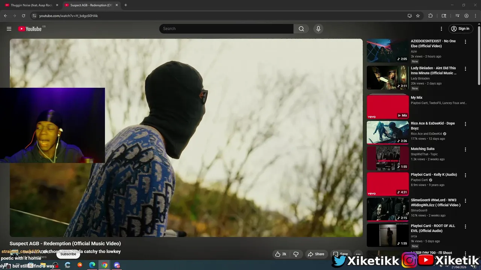Save the video to a playlist

tap(340, 254)
